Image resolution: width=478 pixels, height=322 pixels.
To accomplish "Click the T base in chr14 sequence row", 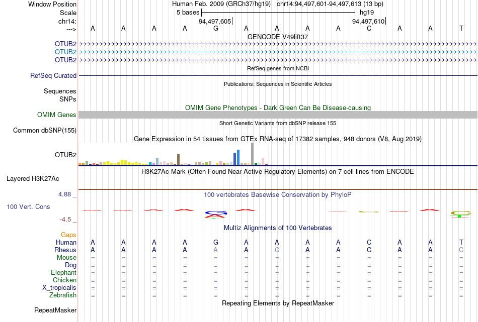I will (461, 29).
